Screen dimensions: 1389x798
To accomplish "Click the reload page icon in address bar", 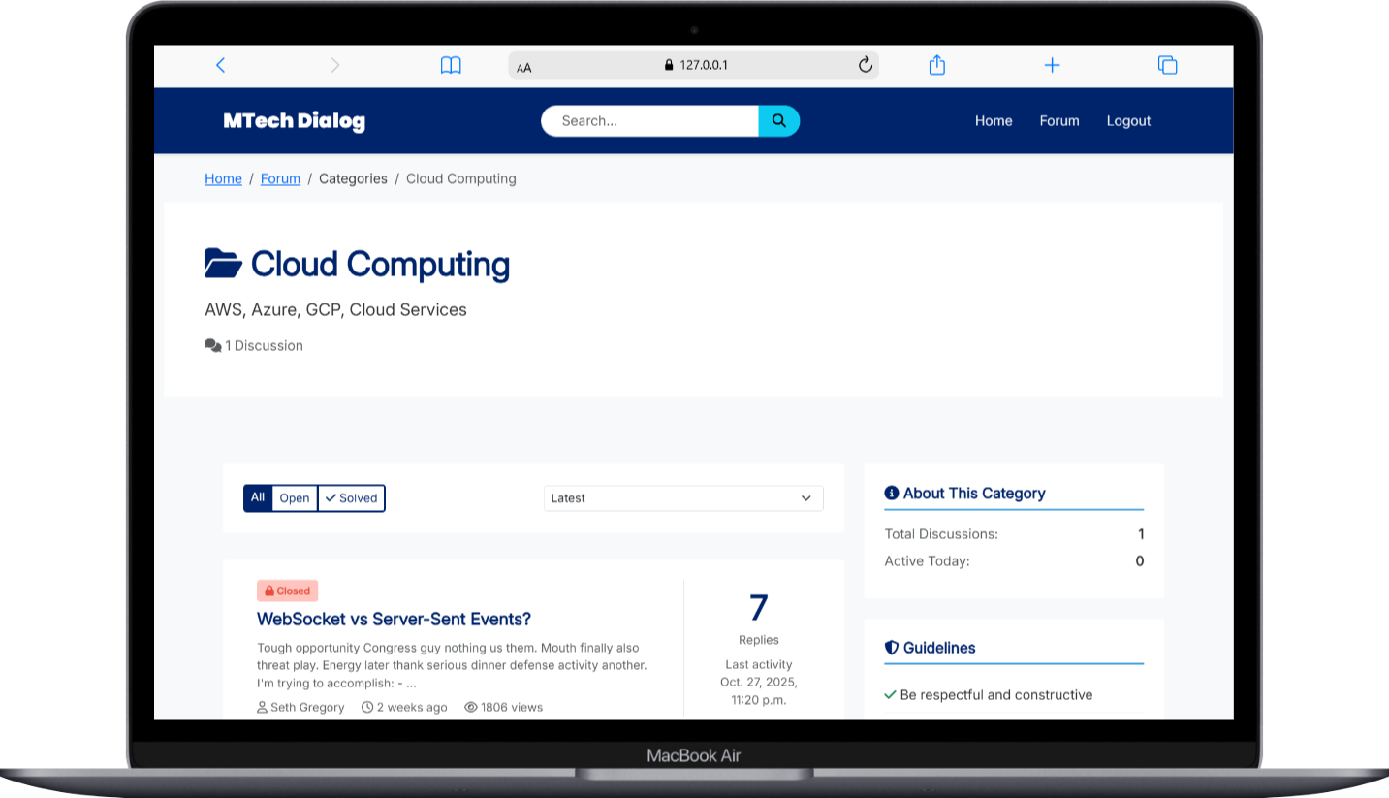I will (x=865, y=65).
